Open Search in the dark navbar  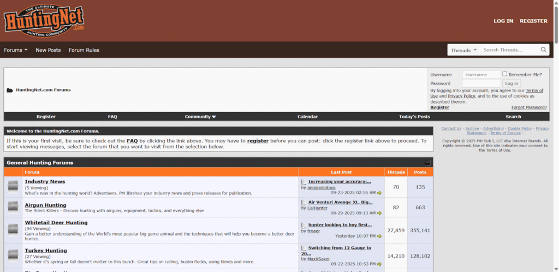513,117
